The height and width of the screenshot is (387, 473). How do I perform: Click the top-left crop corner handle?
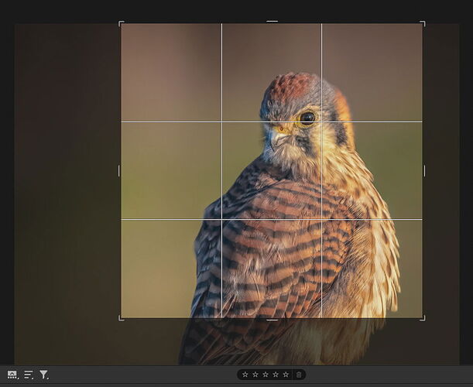pyautogui.click(x=121, y=23)
